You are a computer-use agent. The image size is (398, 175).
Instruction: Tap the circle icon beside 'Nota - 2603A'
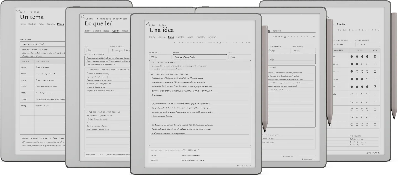[147, 24]
